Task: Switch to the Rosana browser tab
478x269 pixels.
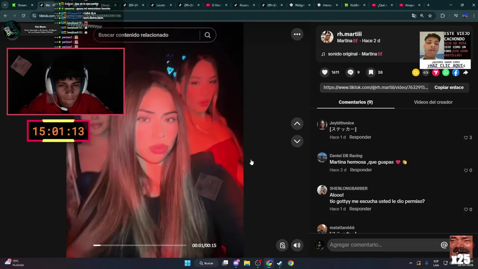Action: tap(245, 5)
